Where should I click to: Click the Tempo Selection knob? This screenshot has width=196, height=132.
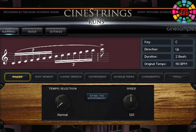point(63,102)
